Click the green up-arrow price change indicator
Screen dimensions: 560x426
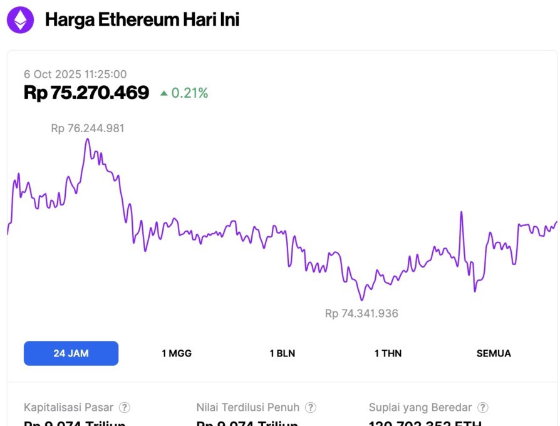pos(164,93)
